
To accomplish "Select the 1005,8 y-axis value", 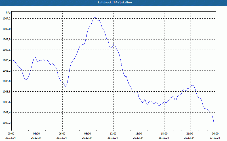I will [7, 91].
